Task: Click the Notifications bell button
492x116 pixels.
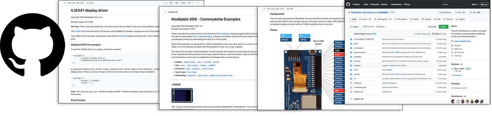Action: pos(445,13)
